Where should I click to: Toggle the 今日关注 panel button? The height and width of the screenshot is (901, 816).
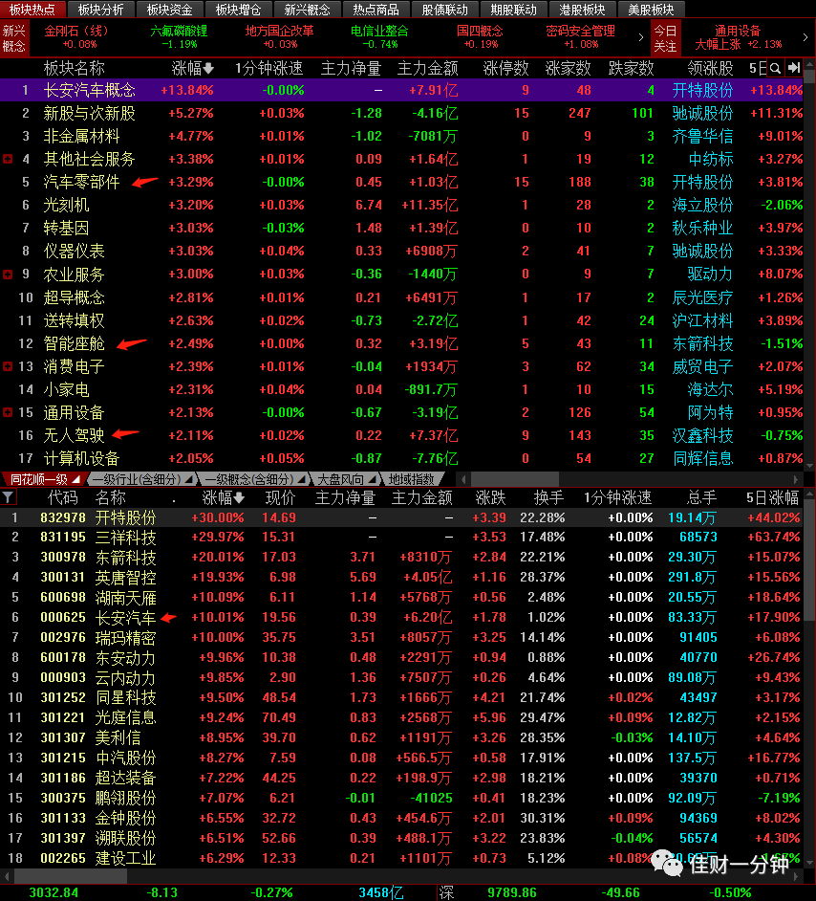(x=666, y=38)
